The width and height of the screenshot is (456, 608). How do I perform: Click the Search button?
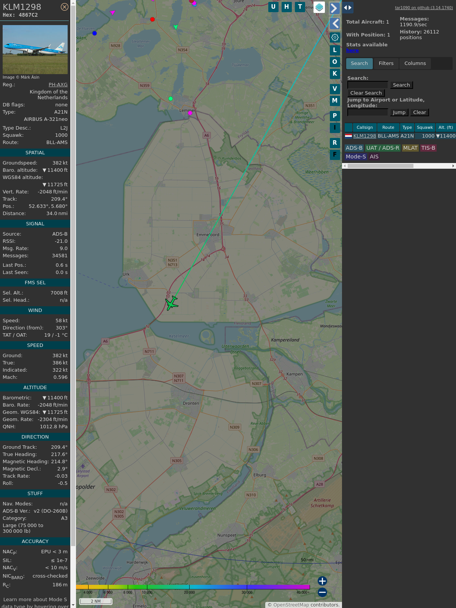(x=401, y=85)
